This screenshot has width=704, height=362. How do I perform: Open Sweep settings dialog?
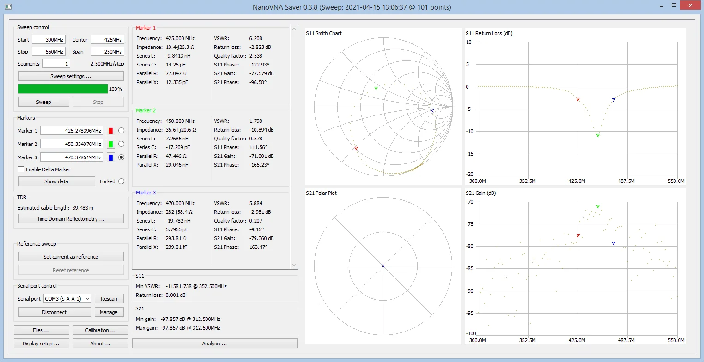[71, 76]
